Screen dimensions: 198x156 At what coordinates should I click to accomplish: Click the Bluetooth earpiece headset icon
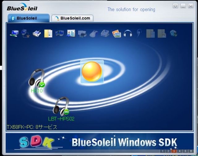139,33
